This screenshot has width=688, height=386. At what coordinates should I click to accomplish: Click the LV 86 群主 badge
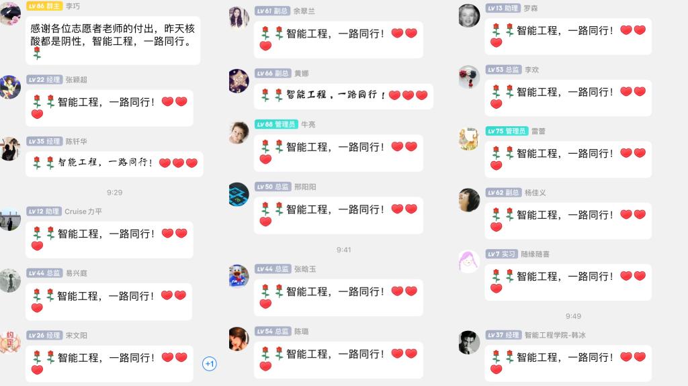click(x=44, y=6)
